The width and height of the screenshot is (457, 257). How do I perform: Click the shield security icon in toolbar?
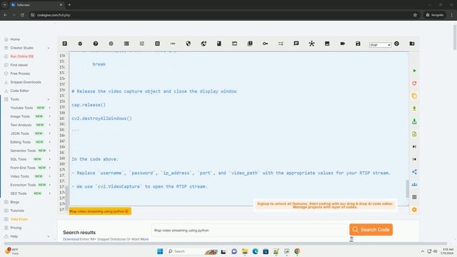tap(189, 44)
